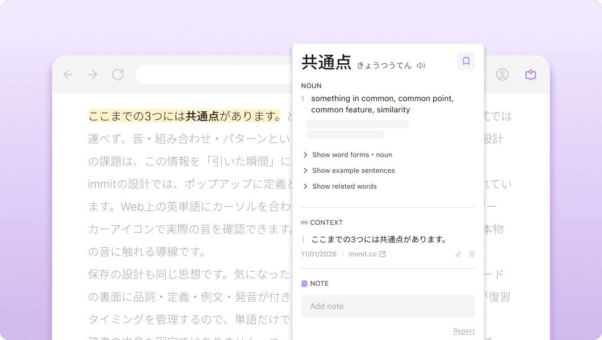Viewport: 602px width, 340px height.
Task: Click the browser forward arrow
Action: tap(93, 75)
